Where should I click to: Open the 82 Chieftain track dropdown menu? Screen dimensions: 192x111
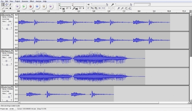pos(12,15)
